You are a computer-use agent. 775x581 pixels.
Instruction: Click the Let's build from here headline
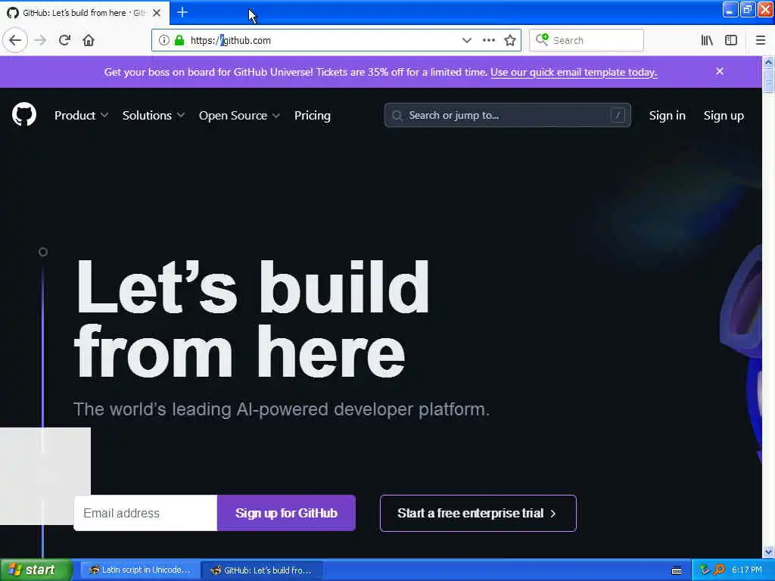[251, 318]
